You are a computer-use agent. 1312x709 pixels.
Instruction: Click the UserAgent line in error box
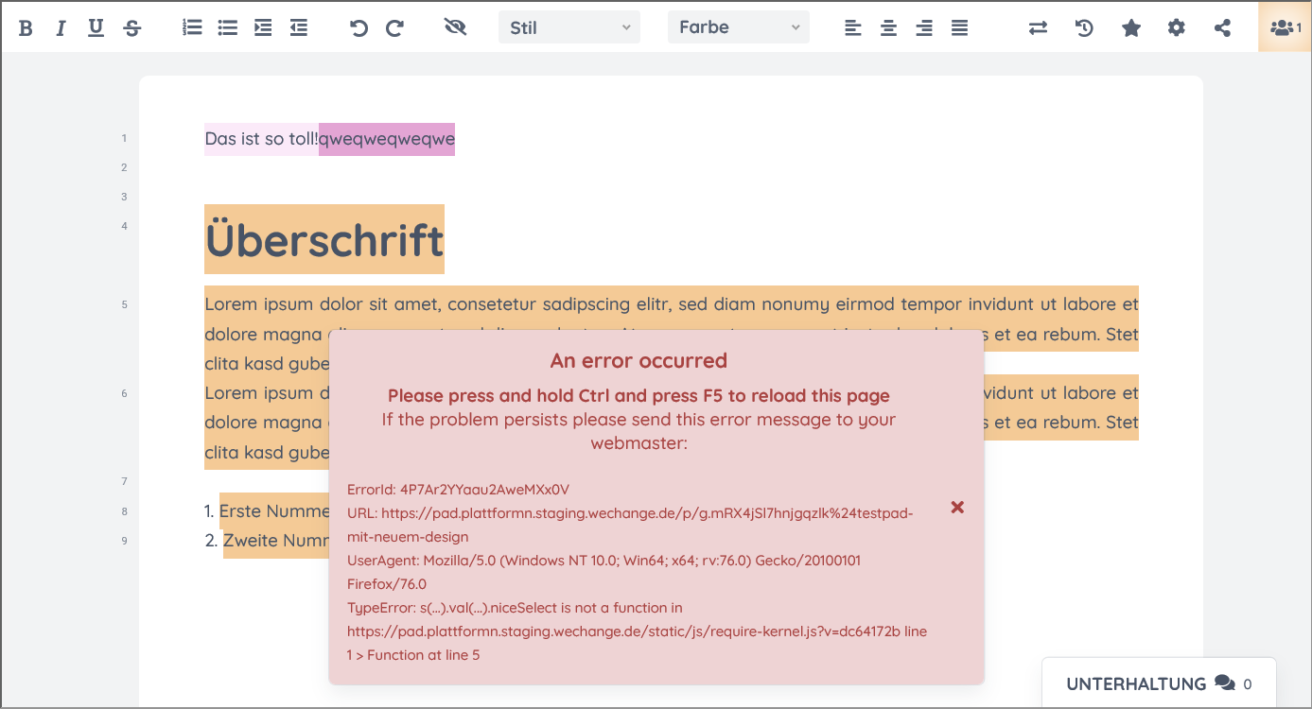(x=604, y=572)
